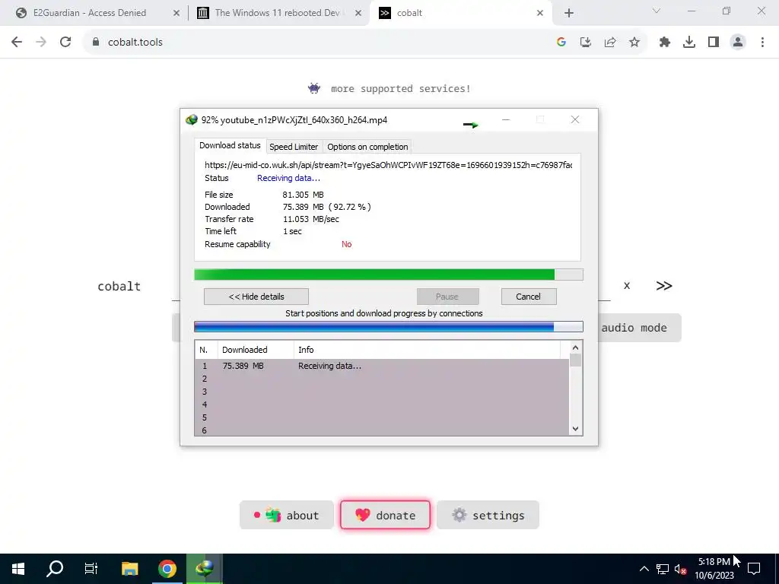This screenshot has width=779, height=584.
Task: Click the forward navigation arrow
Action: point(41,43)
